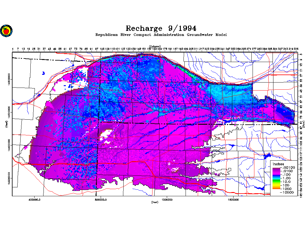Click the "Recharge 9/1994" title text

(x=161, y=28)
